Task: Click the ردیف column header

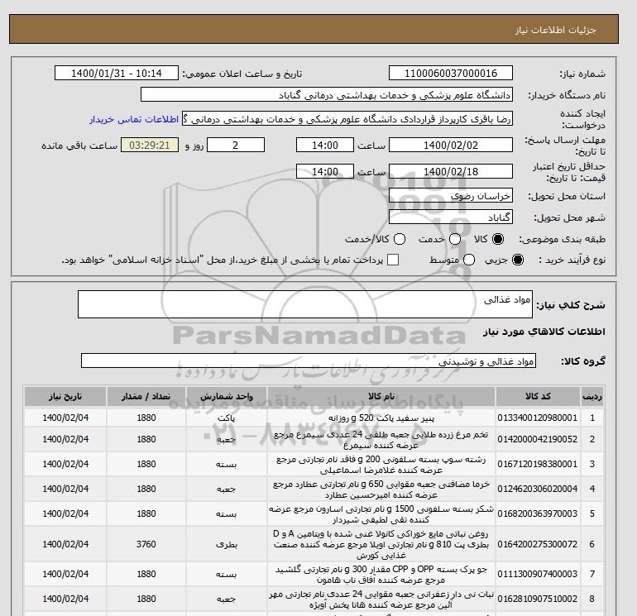Action: pos(591,396)
